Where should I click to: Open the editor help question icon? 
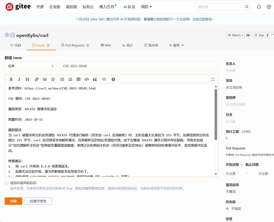(113, 79)
